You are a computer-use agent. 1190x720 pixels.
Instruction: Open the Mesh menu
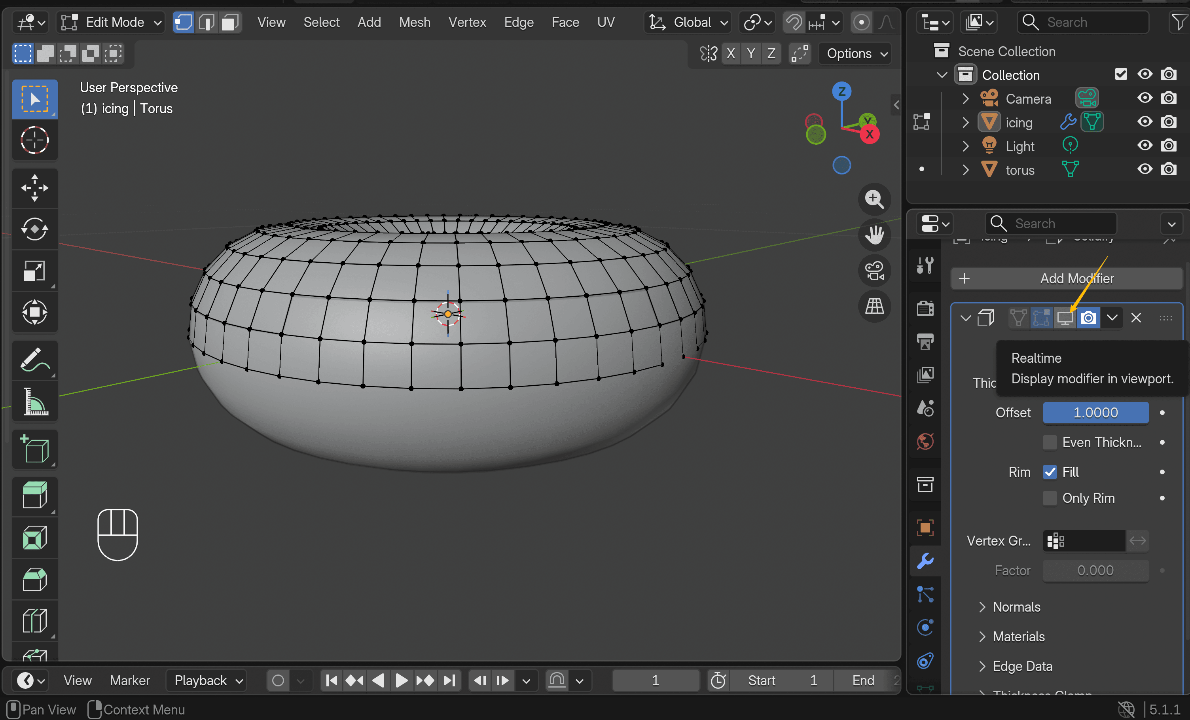pos(414,22)
